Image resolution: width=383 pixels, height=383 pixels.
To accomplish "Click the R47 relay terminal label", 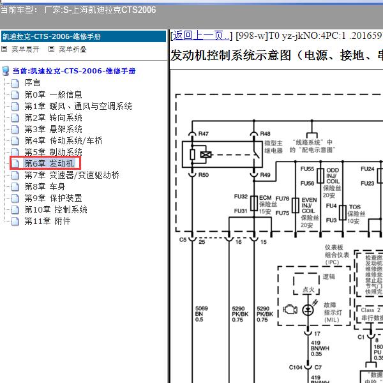I will 204,133.
